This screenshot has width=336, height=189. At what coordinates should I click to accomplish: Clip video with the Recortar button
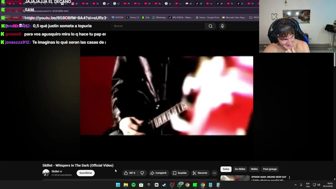pos(200,173)
